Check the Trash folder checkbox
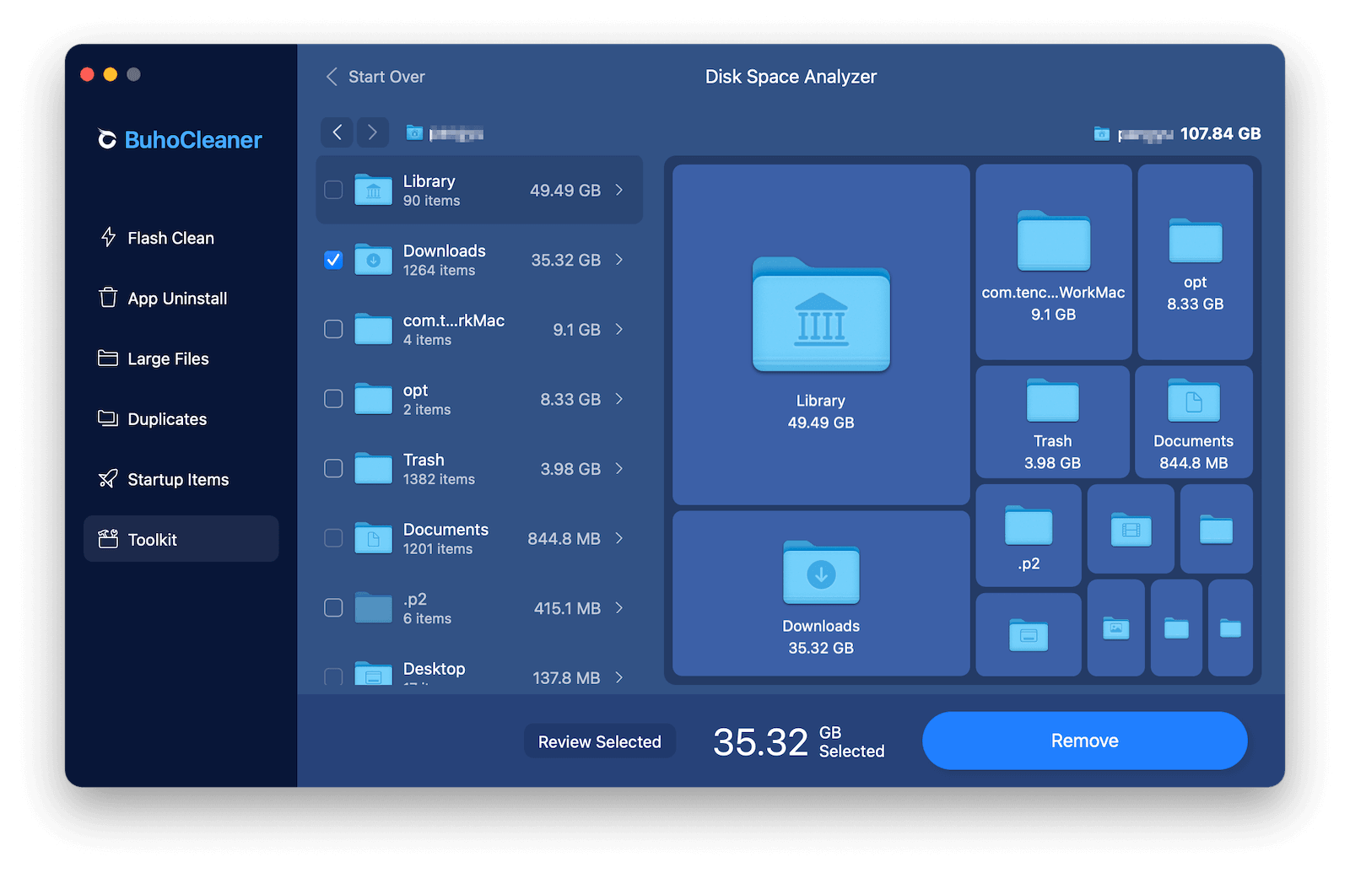The width and height of the screenshot is (1350, 873). point(333,468)
